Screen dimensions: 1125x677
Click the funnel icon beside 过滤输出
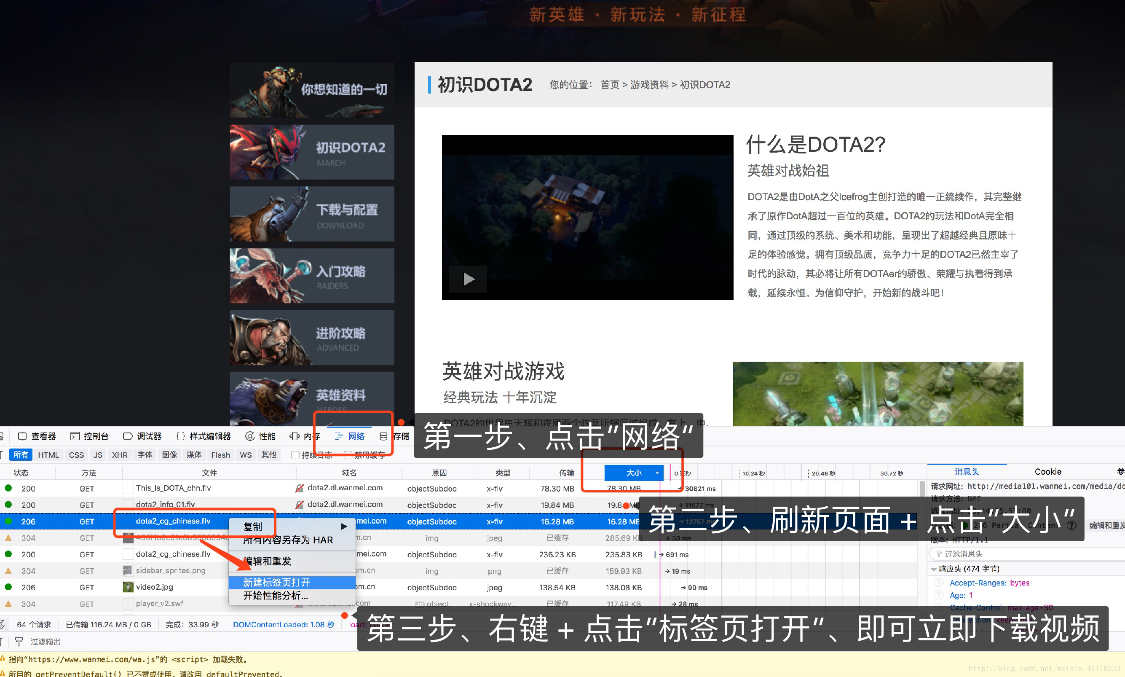tap(19, 642)
